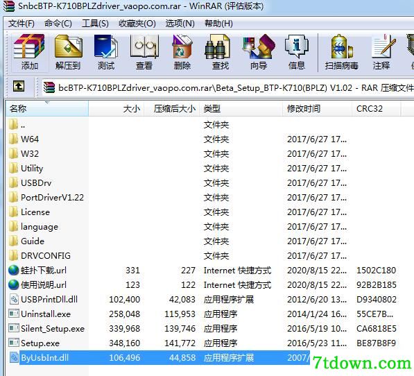
Task: Click the 解压到 (Extract To) toolbar icon
Action: (68, 46)
